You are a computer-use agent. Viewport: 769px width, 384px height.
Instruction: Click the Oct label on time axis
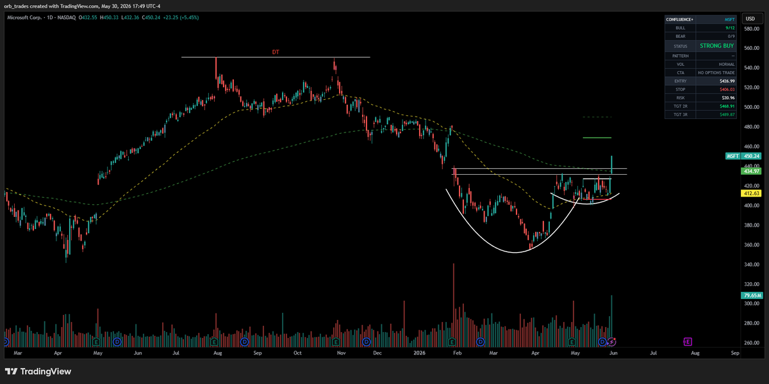(x=297, y=353)
